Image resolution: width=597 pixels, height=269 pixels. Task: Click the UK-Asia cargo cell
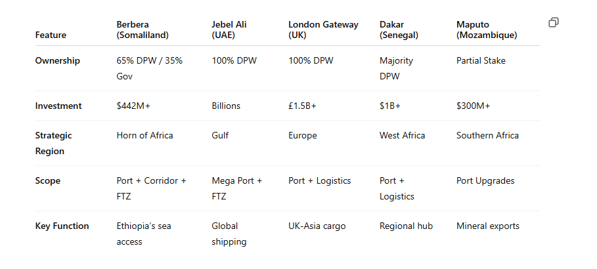coord(317,226)
